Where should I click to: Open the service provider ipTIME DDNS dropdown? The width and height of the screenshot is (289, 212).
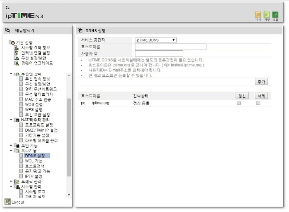pyautogui.click(x=156, y=40)
